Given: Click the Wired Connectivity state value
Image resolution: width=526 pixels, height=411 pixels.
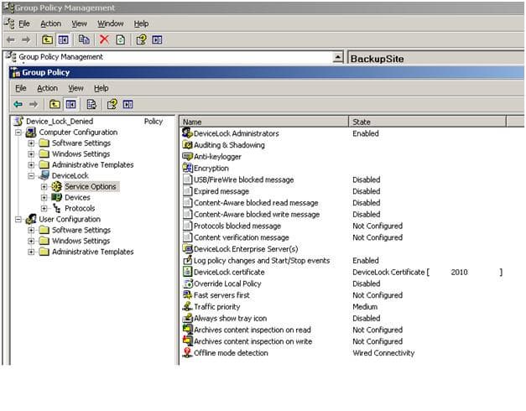Looking at the screenshot, I should [383, 352].
